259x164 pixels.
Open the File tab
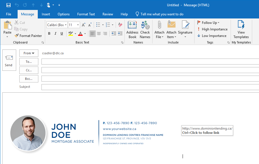[9, 14]
